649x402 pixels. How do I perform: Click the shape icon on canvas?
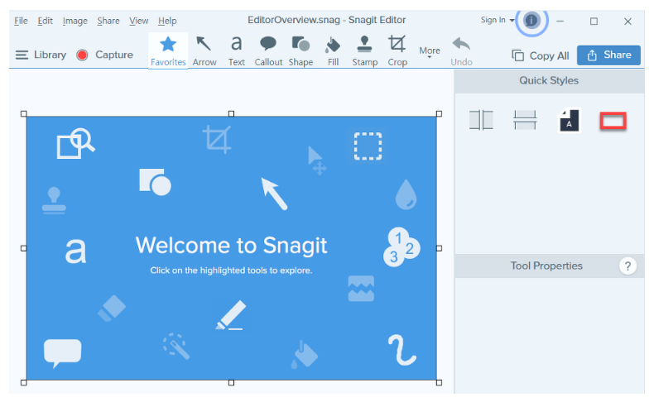[x=156, y=182]
